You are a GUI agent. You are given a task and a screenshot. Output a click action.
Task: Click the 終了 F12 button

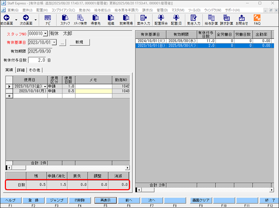click(x=269, y=200)
